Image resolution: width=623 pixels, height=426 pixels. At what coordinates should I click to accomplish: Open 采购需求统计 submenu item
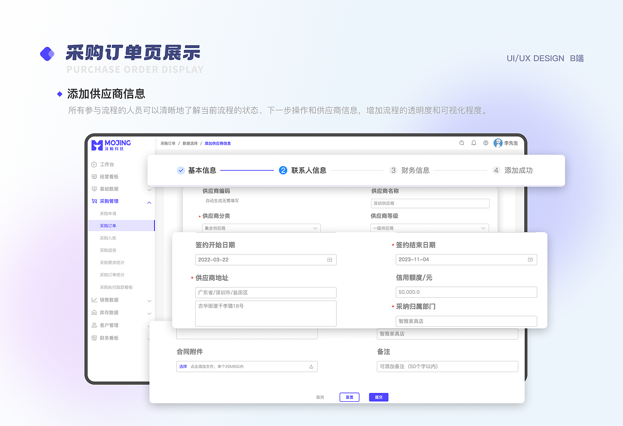pyautogui.click(x=112, y=263)
